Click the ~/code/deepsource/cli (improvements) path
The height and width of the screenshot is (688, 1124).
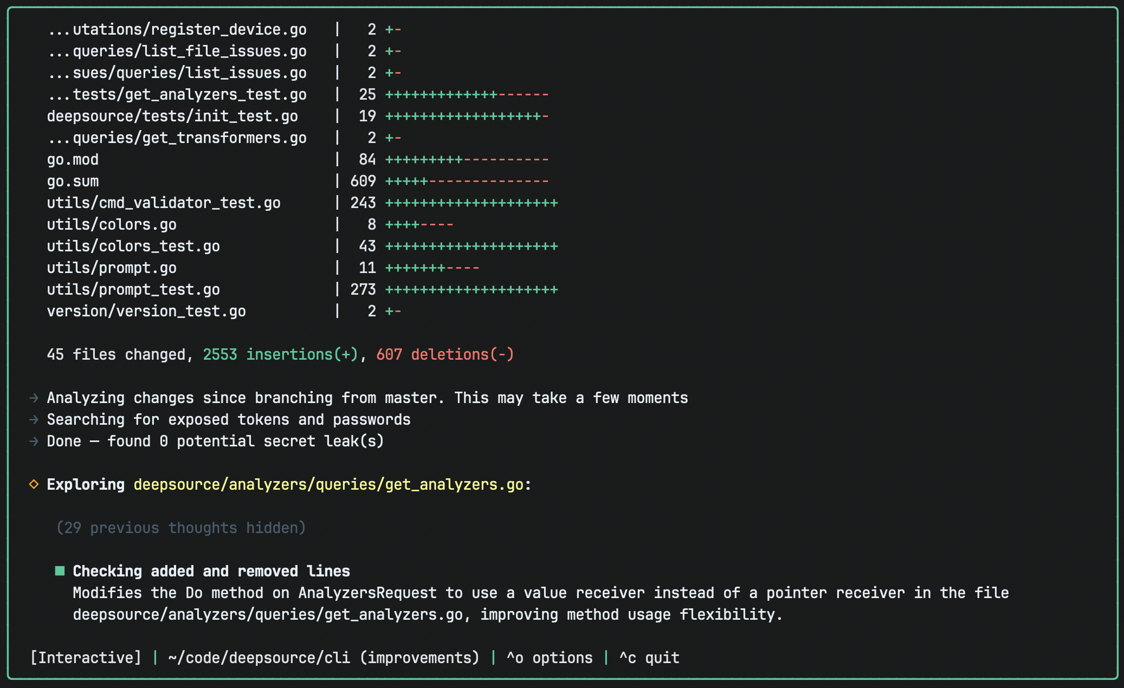point(324,658)
